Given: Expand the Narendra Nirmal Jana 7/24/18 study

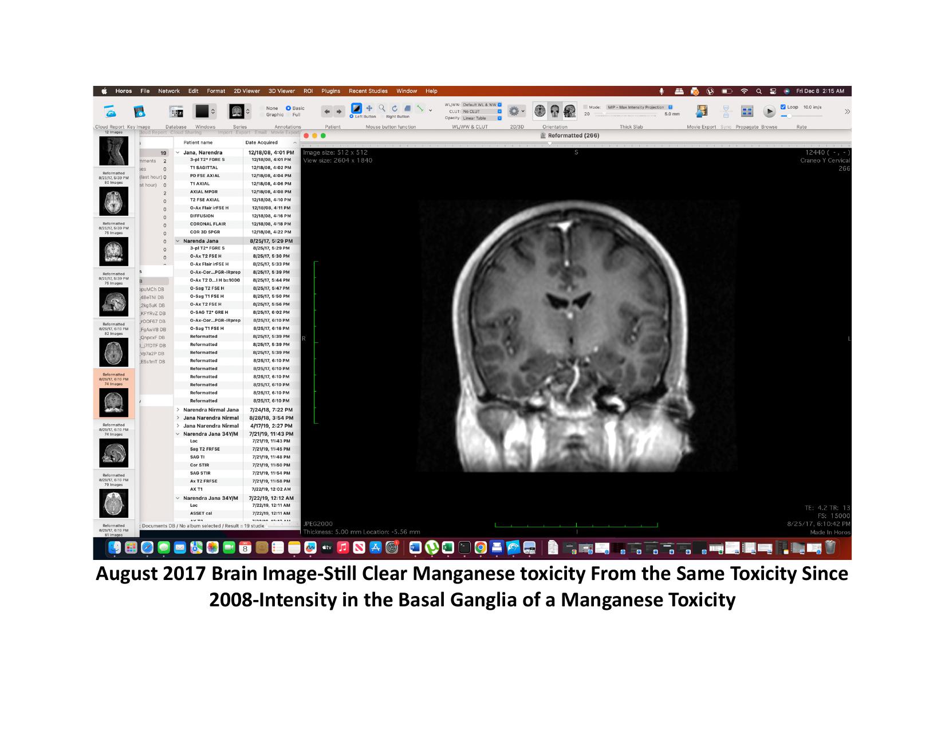Looking at the screenshot, I should 178,410.
